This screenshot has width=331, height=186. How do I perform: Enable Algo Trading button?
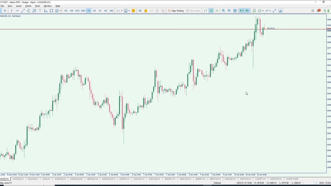(176, 11)
